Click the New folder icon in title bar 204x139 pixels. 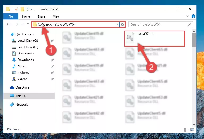[22, 9]
